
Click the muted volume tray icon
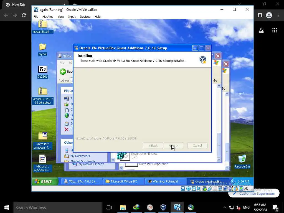tap(238, 207)
